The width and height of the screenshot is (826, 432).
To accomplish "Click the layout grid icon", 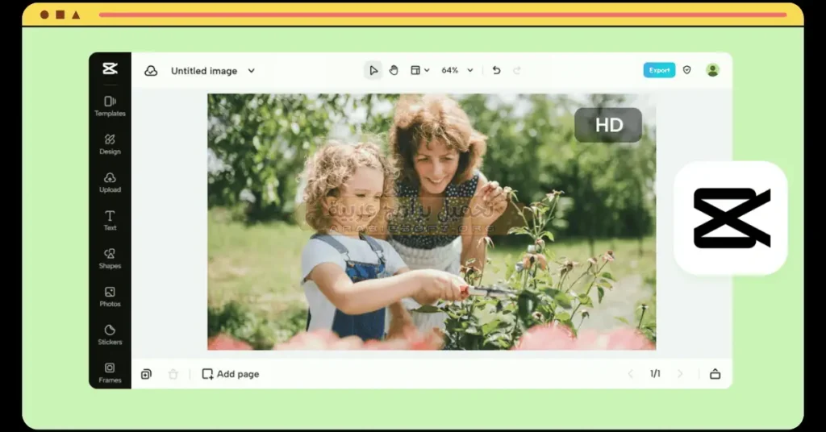I will pos(415,70).
